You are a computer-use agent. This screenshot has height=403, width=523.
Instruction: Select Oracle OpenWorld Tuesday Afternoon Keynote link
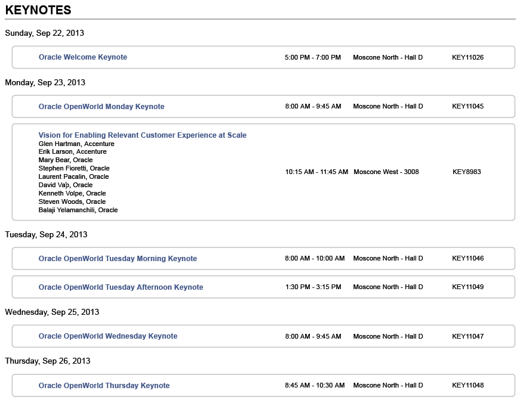(121, 287)
